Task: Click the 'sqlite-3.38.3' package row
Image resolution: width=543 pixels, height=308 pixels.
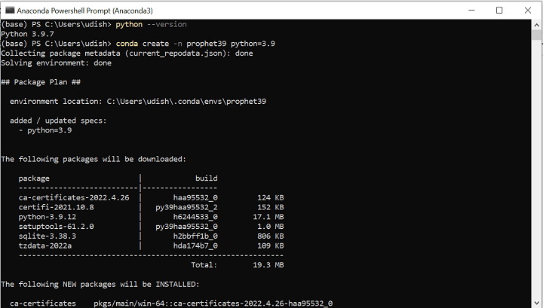Action: point(151,236)
